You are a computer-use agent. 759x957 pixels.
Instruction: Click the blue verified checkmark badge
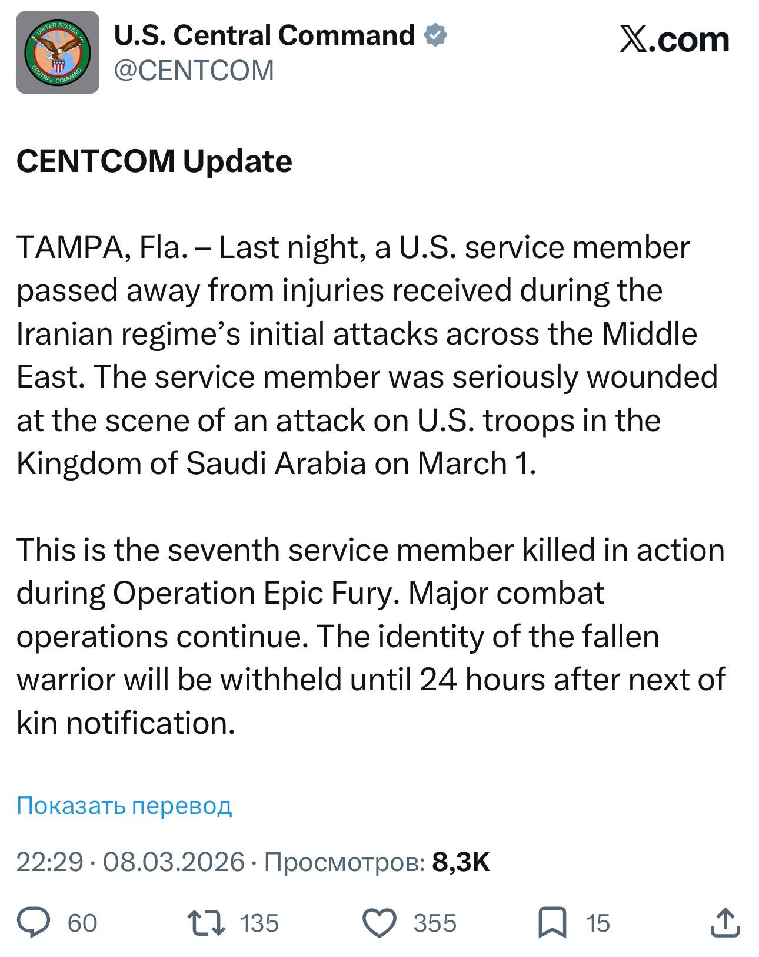(x=435, y=35)
